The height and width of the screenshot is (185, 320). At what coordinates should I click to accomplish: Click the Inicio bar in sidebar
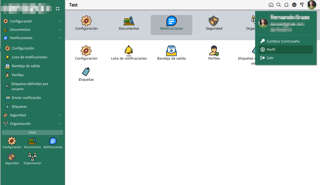[x=32, y=132]
